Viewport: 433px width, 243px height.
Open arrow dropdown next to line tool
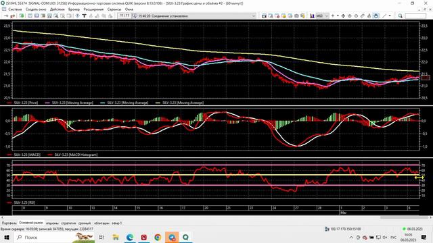point(390,16)
